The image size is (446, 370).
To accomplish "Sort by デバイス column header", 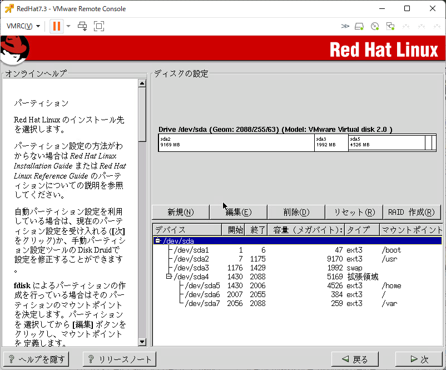I will [x=187, y=230].
